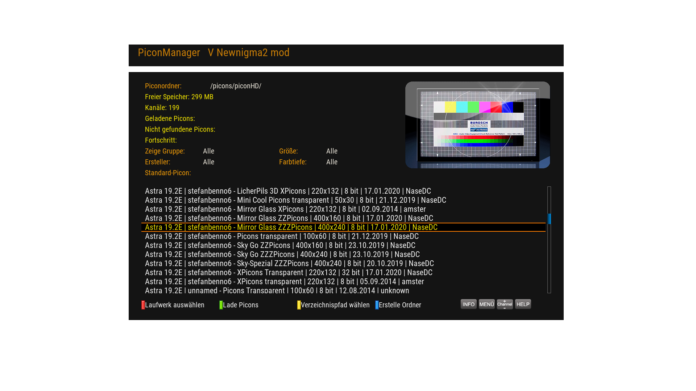
Task: Select Sky Go ZZZPicons 400x240 entry
Action: click(x=282, y=254)
